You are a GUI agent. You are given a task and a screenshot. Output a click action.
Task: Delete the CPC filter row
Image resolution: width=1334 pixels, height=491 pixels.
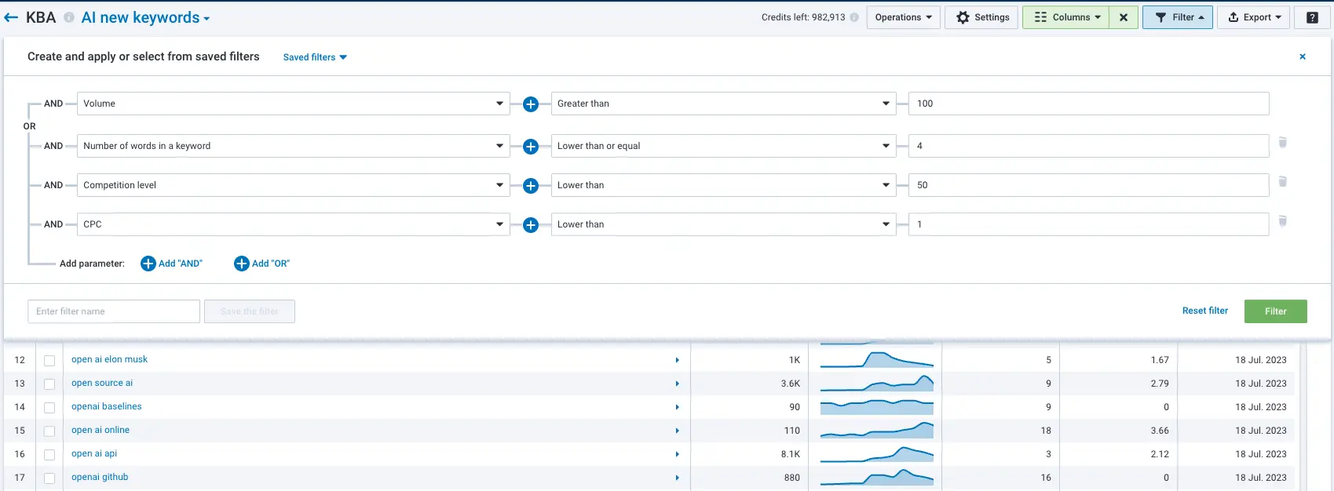pos(1282,221)
